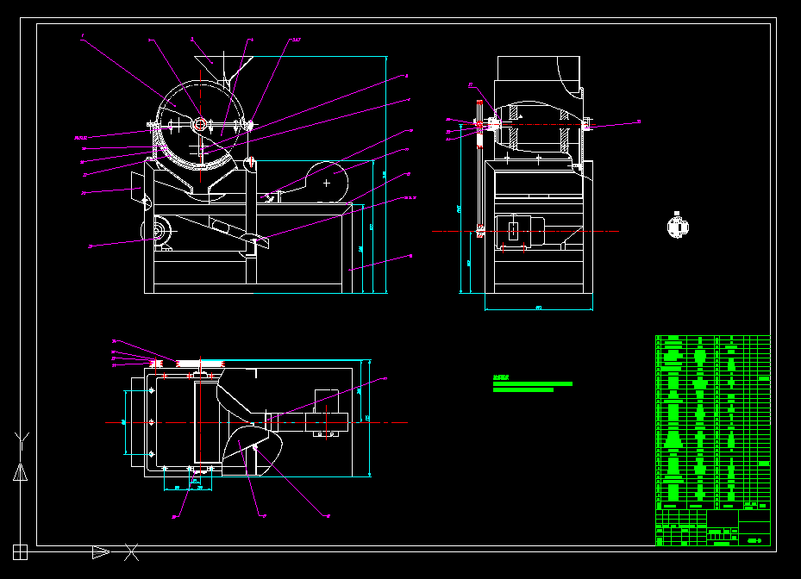801x579 pixels.
Task: Pick the vertical belt drive in the side view
Action: point(479,169)
